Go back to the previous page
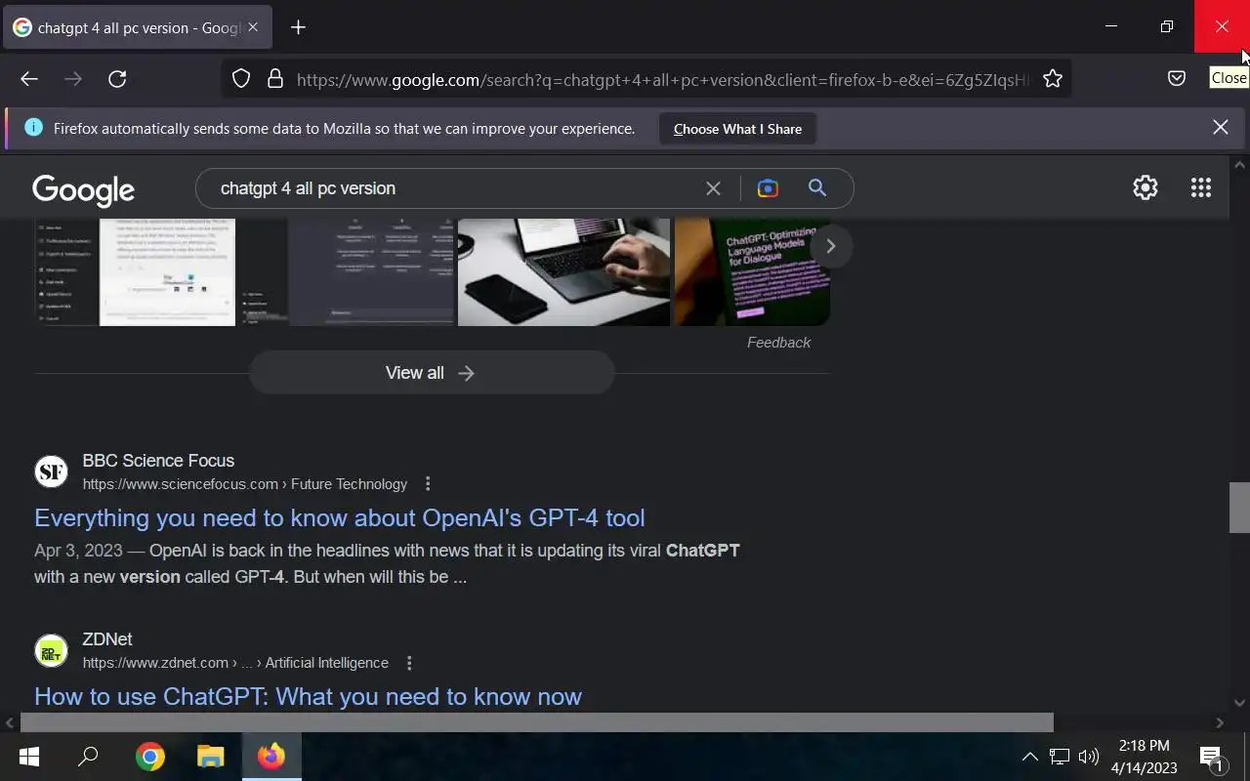 click(29, 79)
